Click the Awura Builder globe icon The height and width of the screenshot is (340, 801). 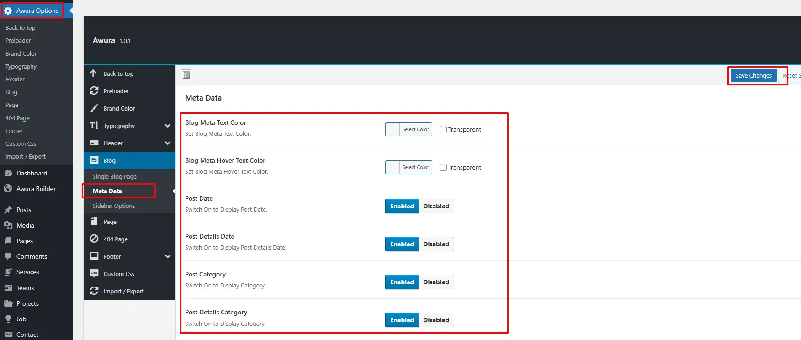pos(8,189)
